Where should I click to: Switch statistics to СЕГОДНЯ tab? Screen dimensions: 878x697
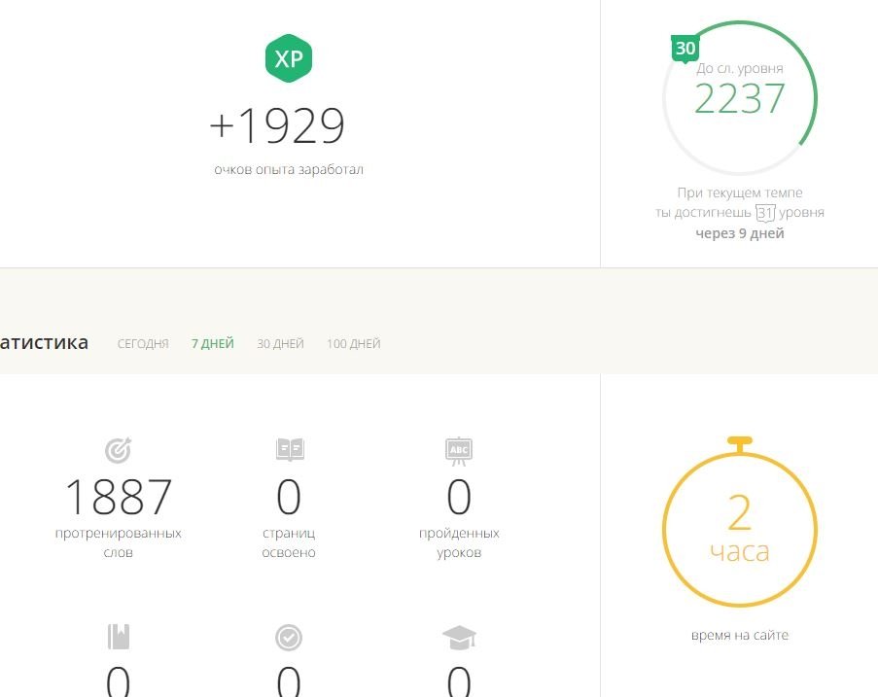pos(143,344)
